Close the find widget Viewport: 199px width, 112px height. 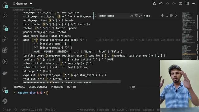(176, 16)
